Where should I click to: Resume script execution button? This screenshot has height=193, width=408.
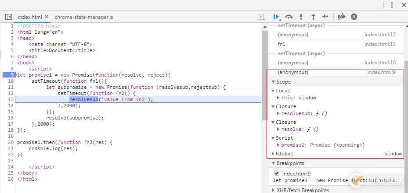pyautogui.click(x=276, y=17)
